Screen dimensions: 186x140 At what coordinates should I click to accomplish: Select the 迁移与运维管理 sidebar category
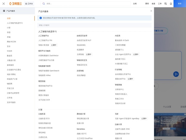point(13,93)
